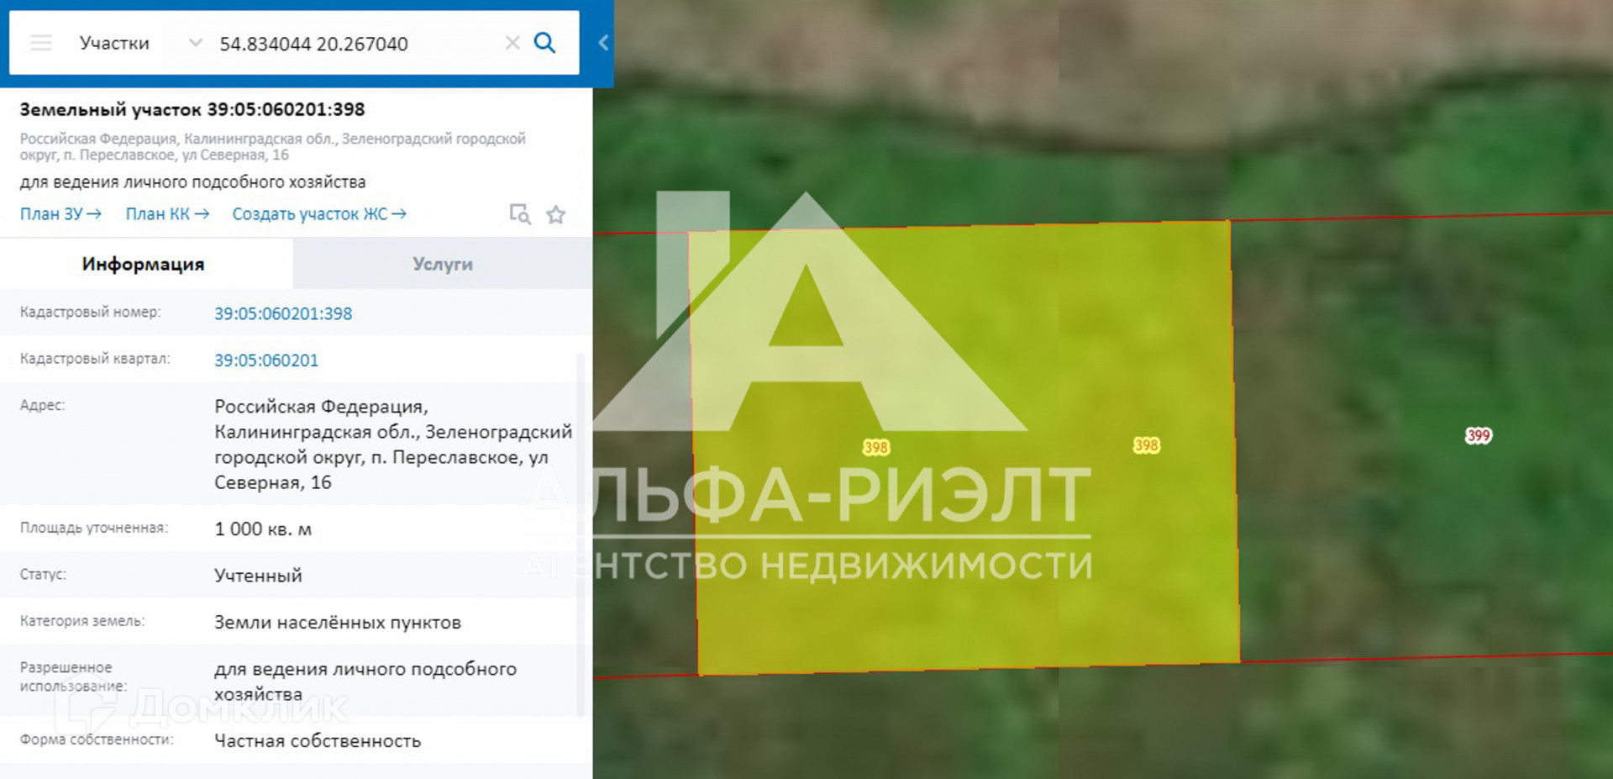
Task: Open the Участки search type dropdown
Action: click(x=140, y=43)
